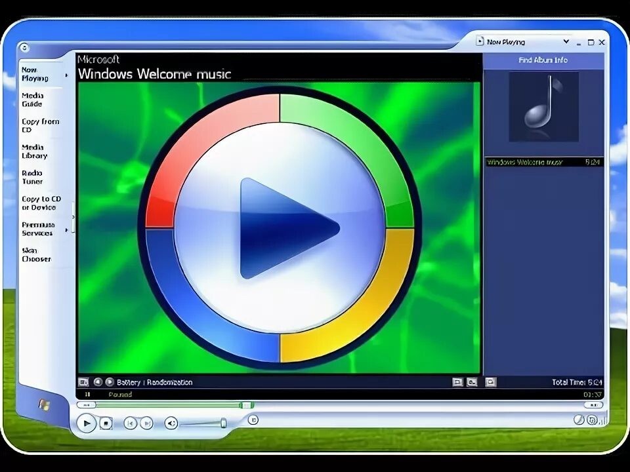Screen dimensions: 630x472
Task: Open the visualization selection icon beside Battery
Action: (x=83, y=382)
